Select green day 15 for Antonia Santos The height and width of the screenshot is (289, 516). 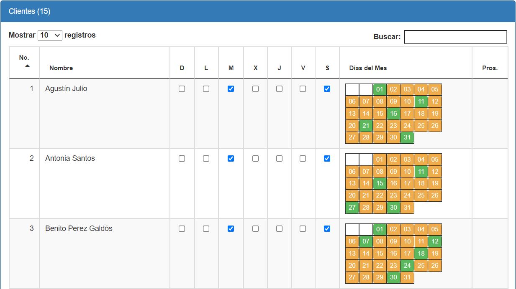click(380, 183)
